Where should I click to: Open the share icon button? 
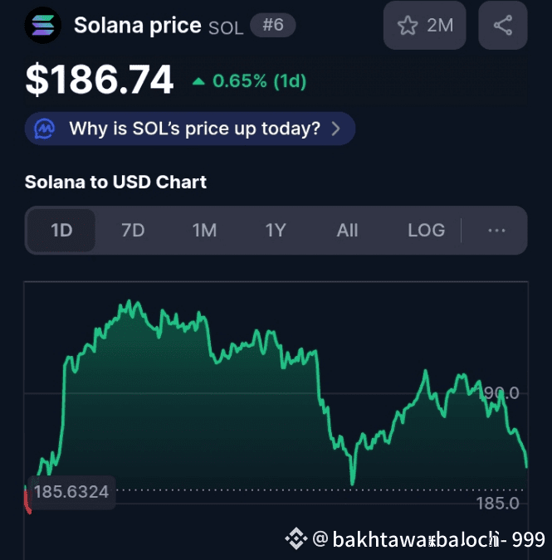503,26
